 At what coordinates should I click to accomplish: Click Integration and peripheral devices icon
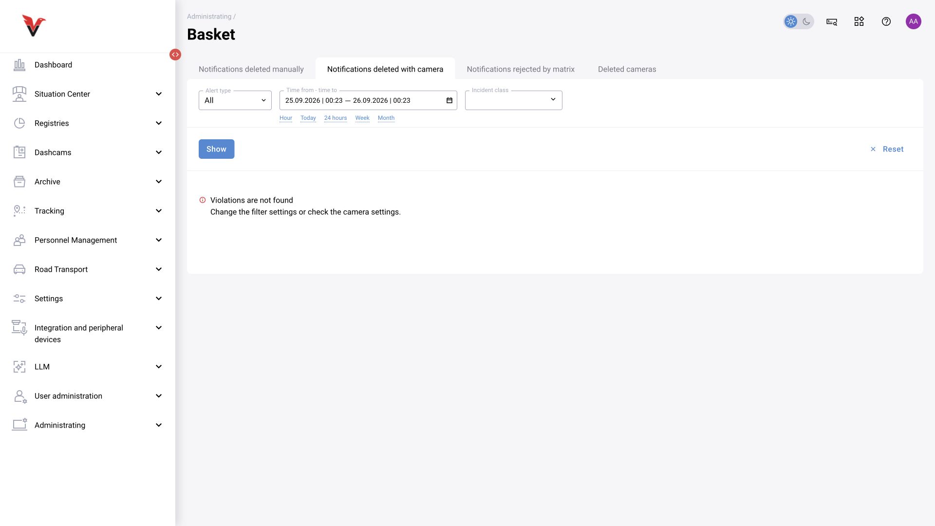click(x=19, y=328)
